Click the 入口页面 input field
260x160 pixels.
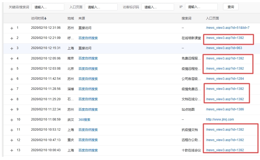coord(101,6)
